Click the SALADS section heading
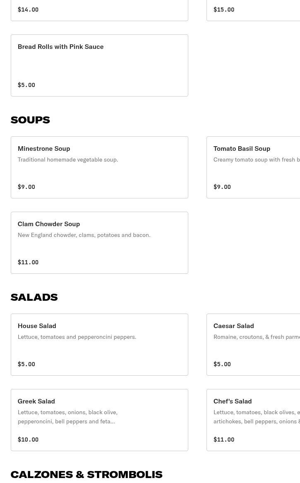 pyautogui.click(x=34, y=297)
